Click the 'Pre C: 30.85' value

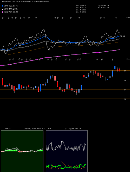point(81,12)
